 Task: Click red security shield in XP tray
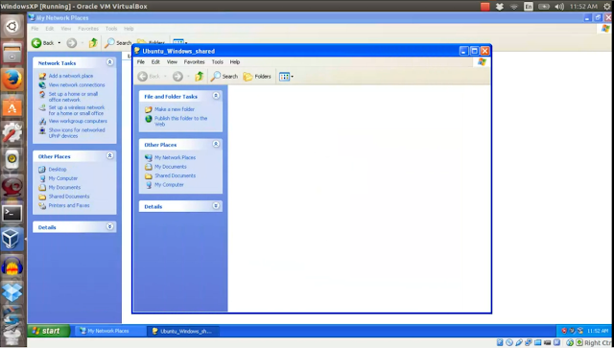(x=564, y=331)
